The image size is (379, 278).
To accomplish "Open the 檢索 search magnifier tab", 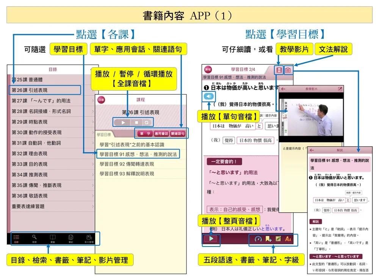I will coord(34,239).
